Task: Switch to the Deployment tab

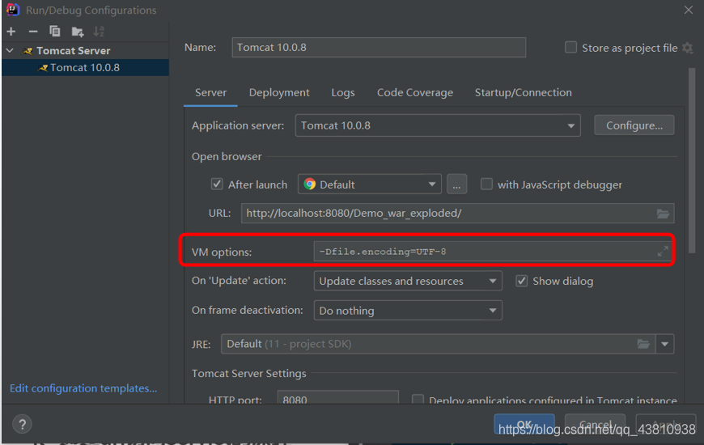Action: [279, 92]
